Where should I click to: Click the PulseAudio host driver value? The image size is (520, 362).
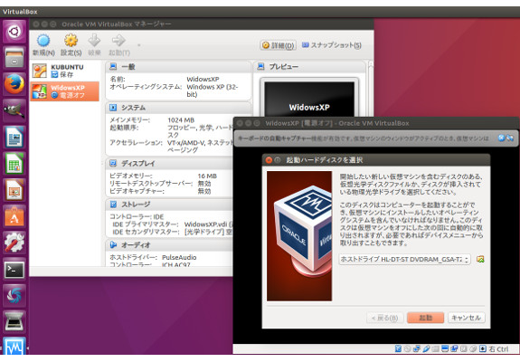click(x=179, y=258)
